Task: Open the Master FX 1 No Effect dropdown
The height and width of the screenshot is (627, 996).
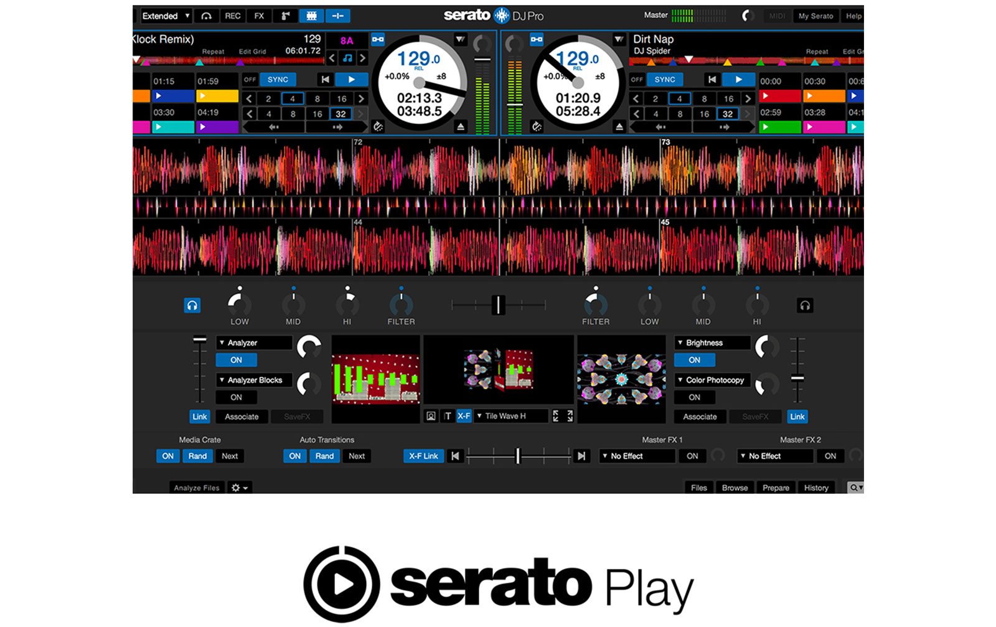Action: click(637, 456)
